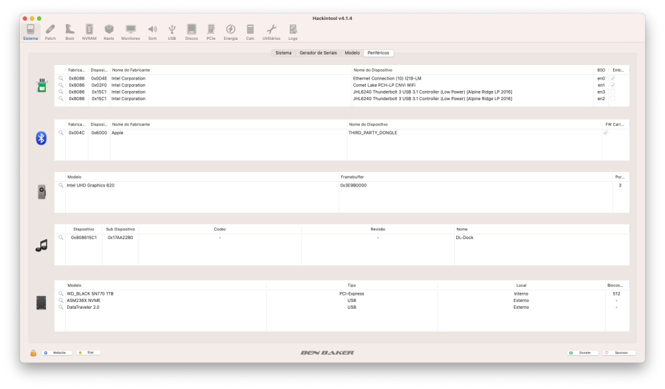
Task: Select Thunderbolt controller row with en3
Action: [x=341, y=92]
